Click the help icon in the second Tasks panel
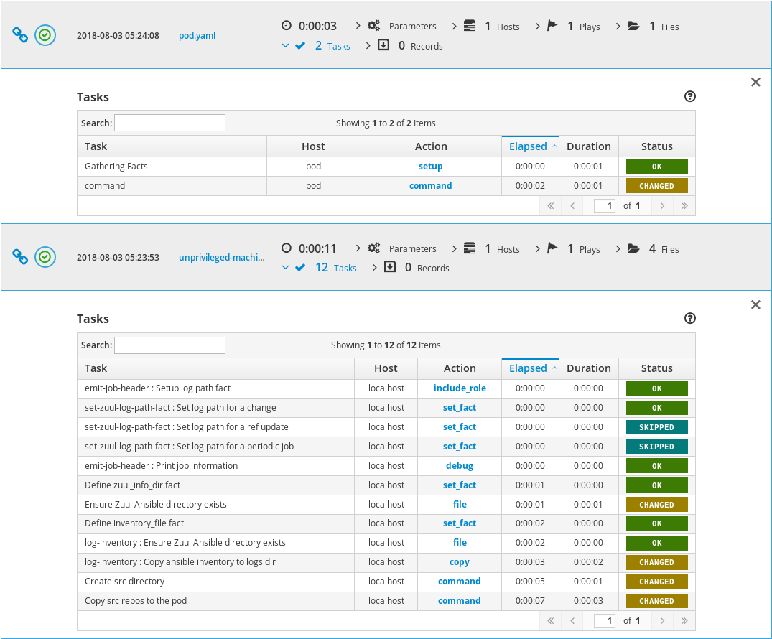 click(x=690, y=319)
